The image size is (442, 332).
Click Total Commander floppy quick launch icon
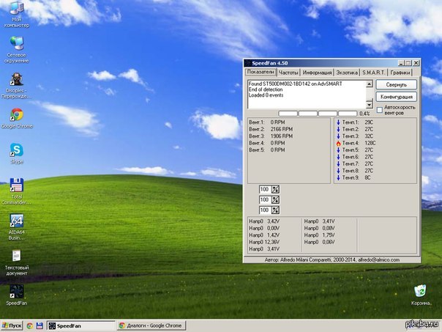tap(40, 326)
